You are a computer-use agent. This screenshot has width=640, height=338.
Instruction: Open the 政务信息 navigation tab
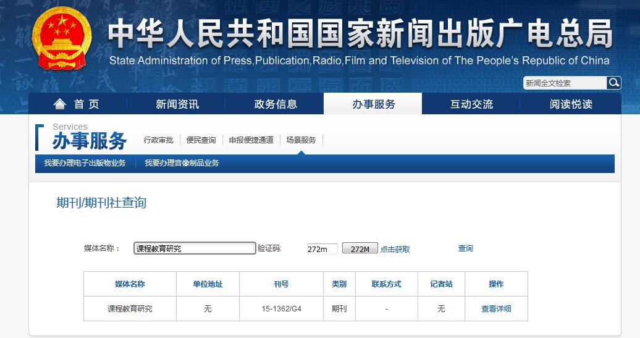pos(276,104)
